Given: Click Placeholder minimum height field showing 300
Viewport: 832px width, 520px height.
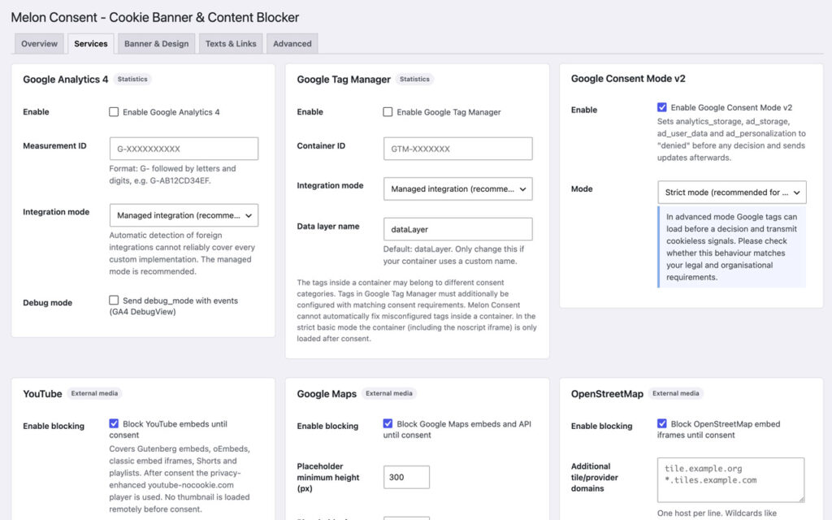Looking at the screenshot, I should (406, 477).
